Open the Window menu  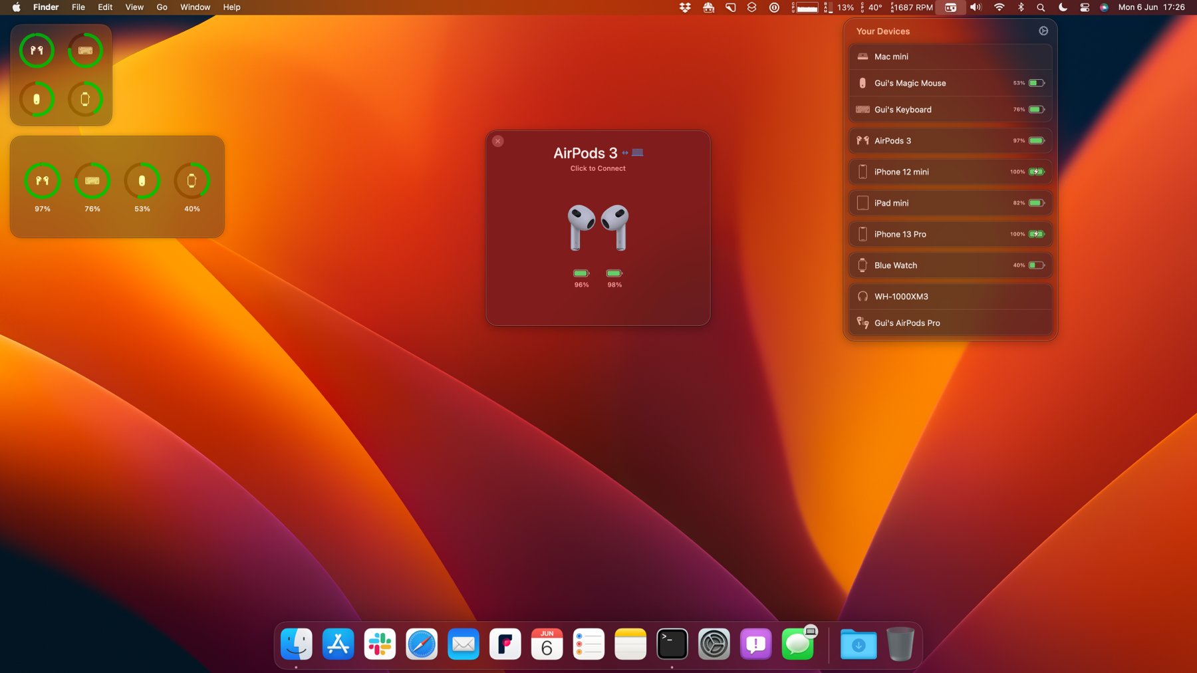(x=196, y=7)
